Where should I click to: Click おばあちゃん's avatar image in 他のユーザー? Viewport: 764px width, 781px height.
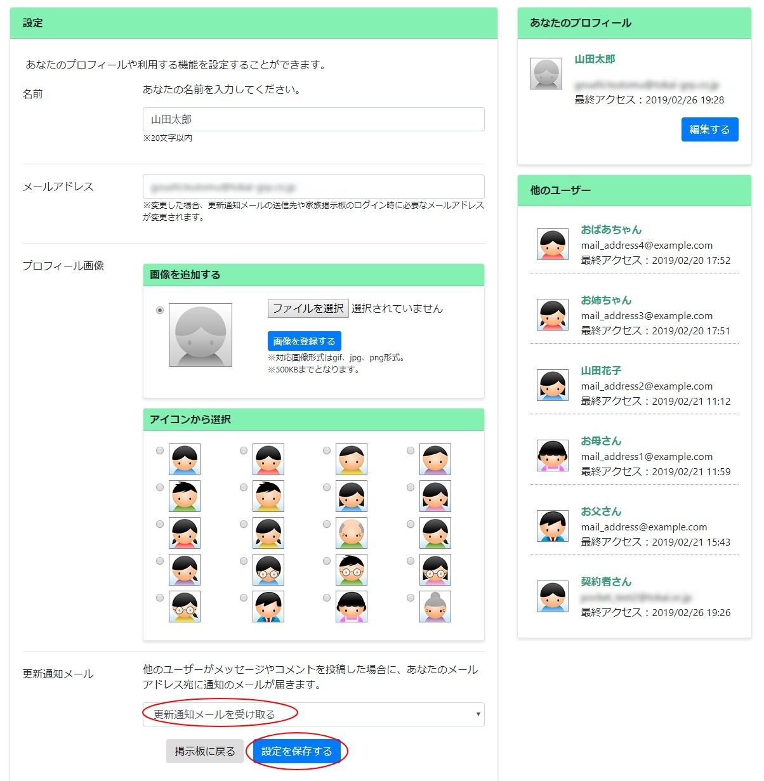click(551, 244)
